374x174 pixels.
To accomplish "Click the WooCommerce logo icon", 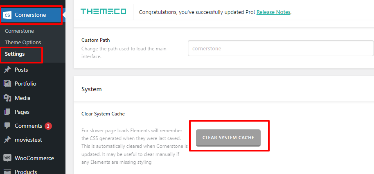I will (x=7, y=158).
